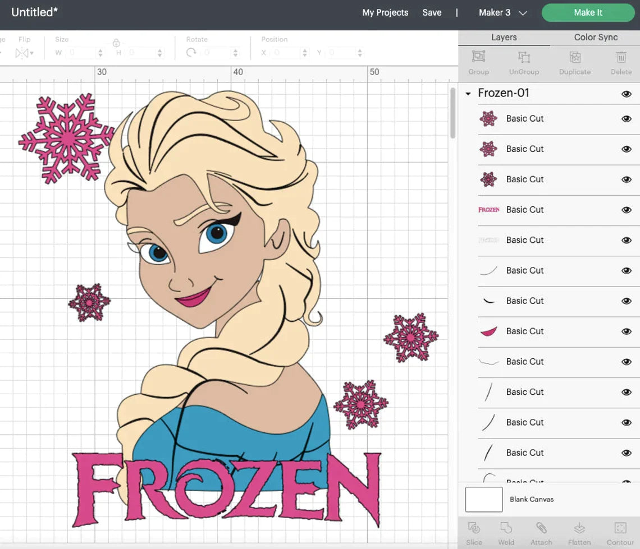Click the Duplicate layer icon
The height and width of the screenshot is (549, 640).
click(574, 57)
